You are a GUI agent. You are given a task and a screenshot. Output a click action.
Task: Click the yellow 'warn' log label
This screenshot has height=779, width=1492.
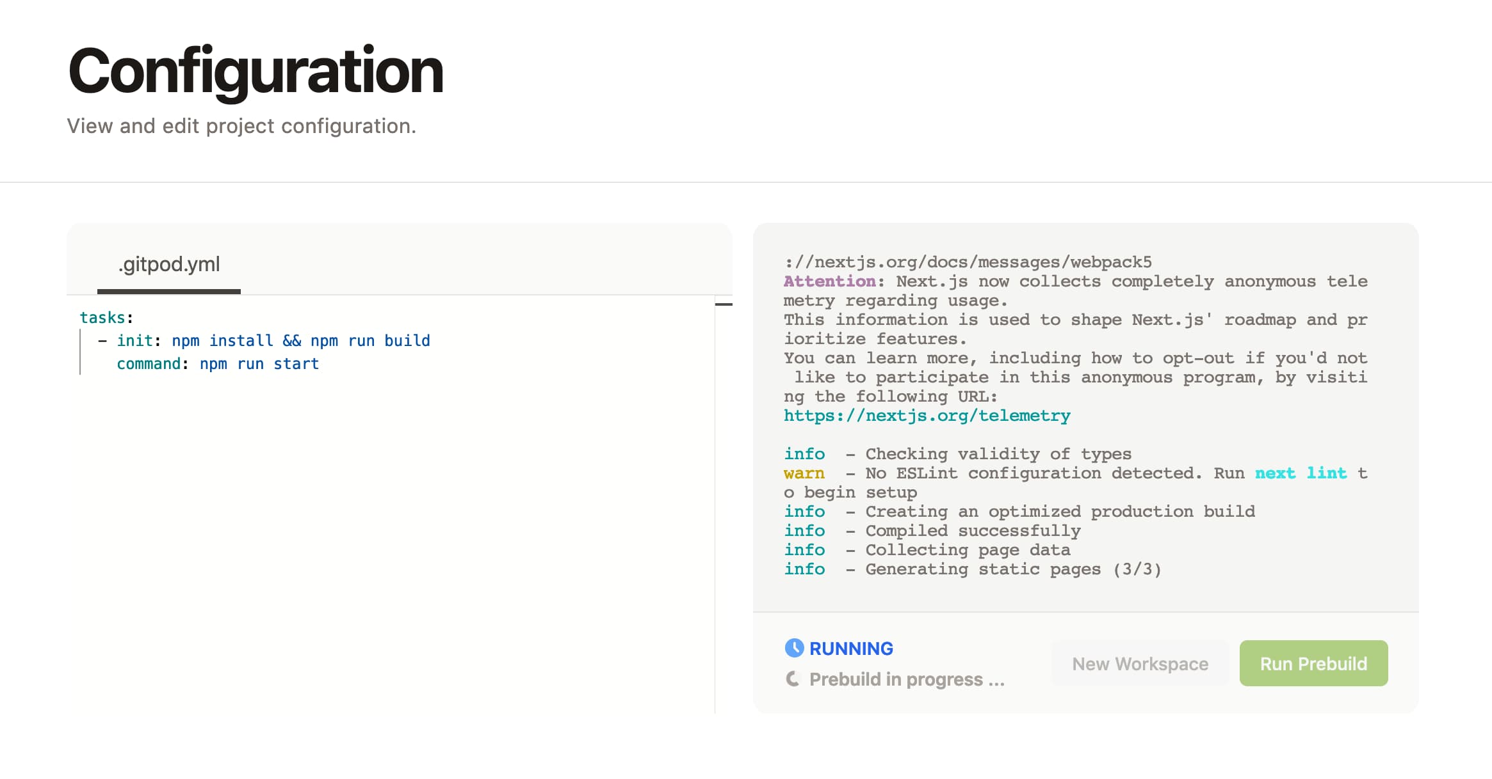[804, 473]
